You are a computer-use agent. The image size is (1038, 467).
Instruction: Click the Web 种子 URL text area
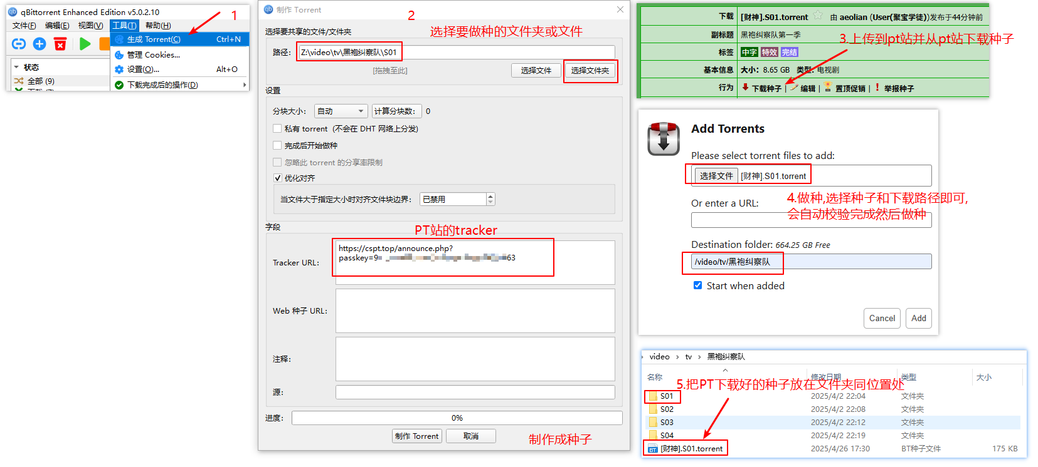475,310
